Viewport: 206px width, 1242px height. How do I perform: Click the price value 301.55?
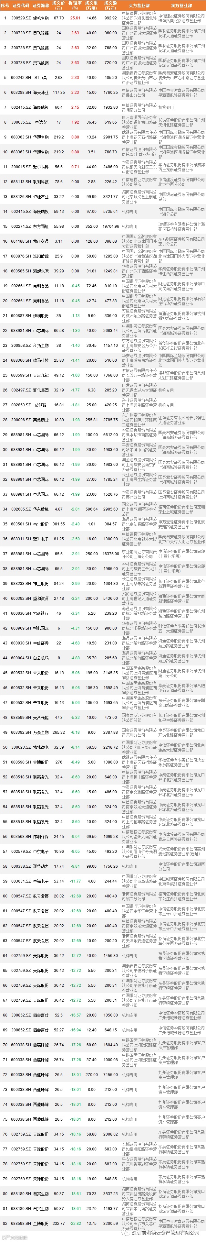[59, 524]
